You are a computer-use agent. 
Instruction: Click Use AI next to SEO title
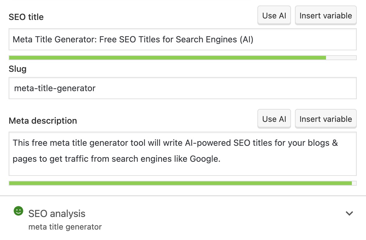coord(274,15)
